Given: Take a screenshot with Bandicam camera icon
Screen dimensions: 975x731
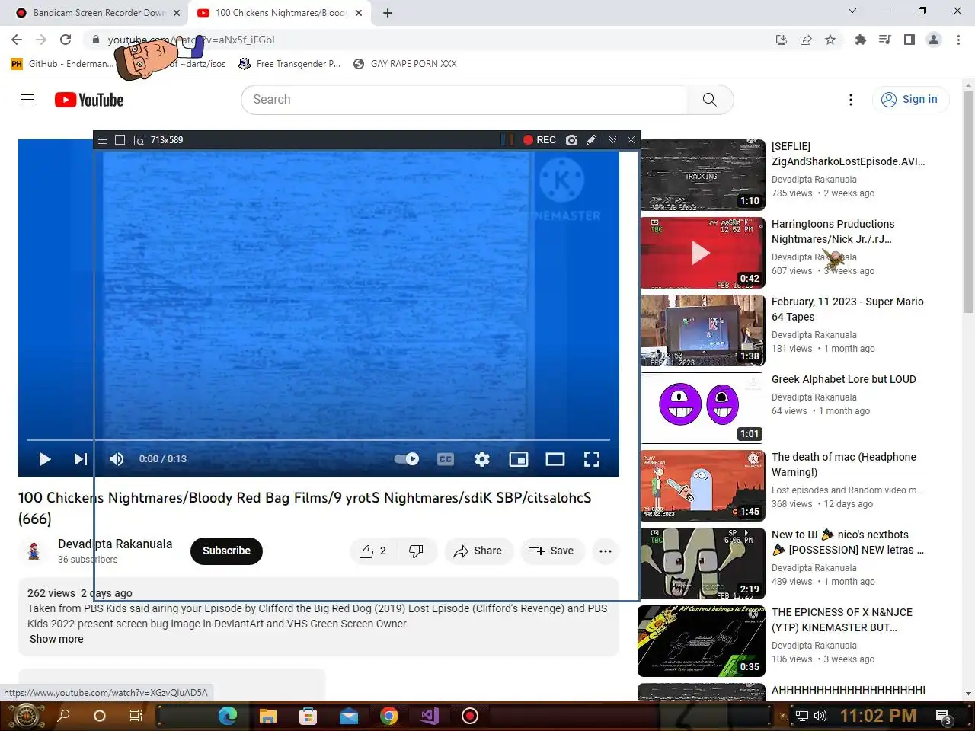Looking at the screenshot, I should pos(572,140).
